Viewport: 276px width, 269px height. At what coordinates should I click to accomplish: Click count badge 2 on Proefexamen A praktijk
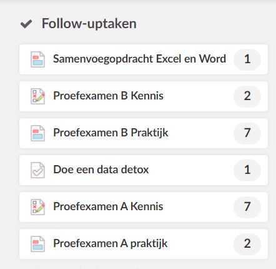pyautogui.click(x=247, y=244)
